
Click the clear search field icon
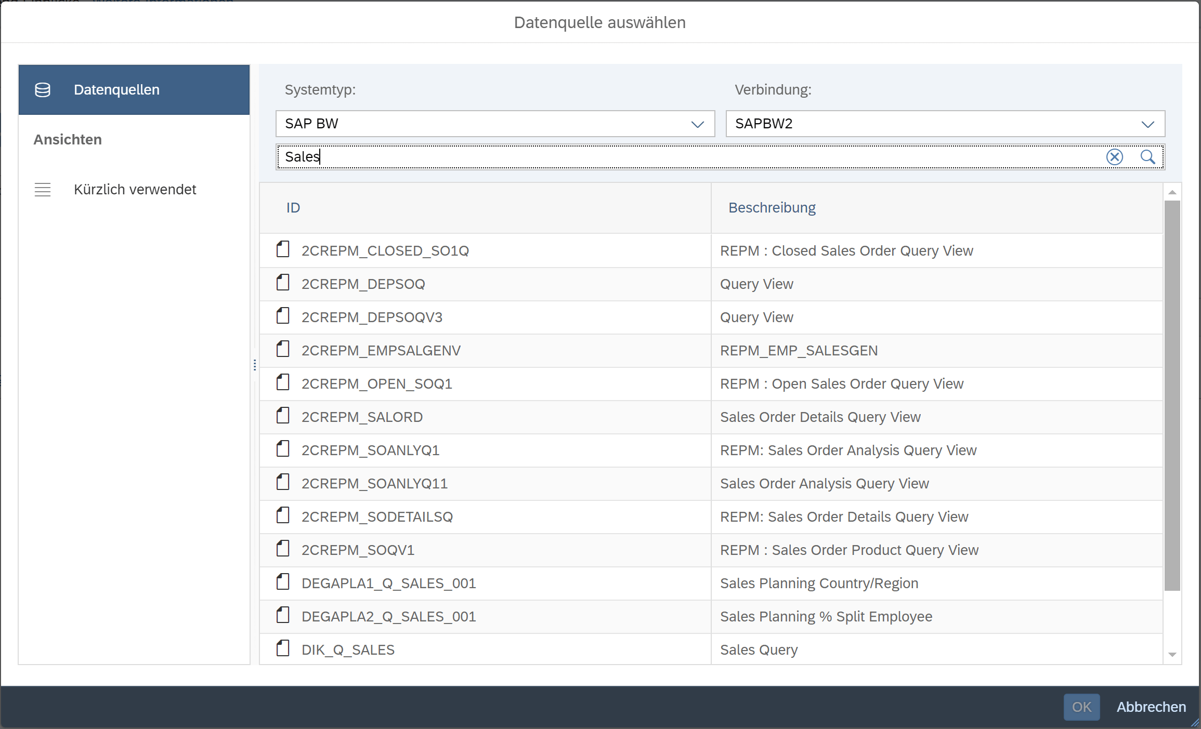point(1114,157)
